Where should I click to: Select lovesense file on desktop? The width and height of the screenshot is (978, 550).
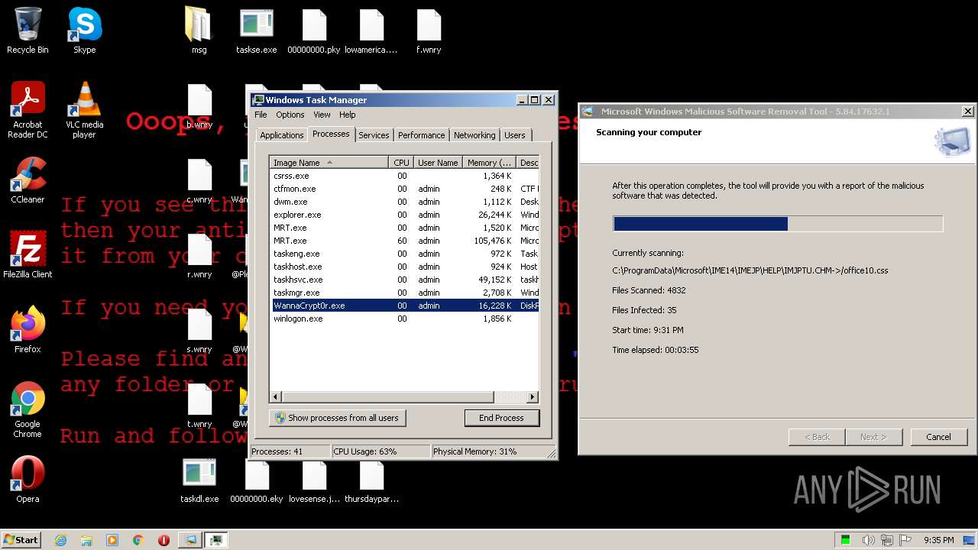314,480
